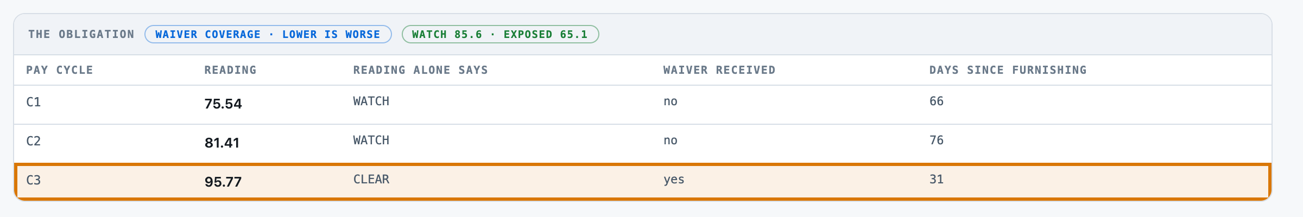Click the Days Since Furnishing column header

[x=1008, y=70]
